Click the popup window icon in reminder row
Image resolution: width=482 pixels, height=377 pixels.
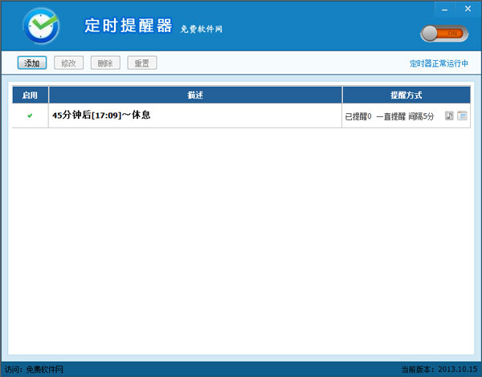tap(462, 116)
